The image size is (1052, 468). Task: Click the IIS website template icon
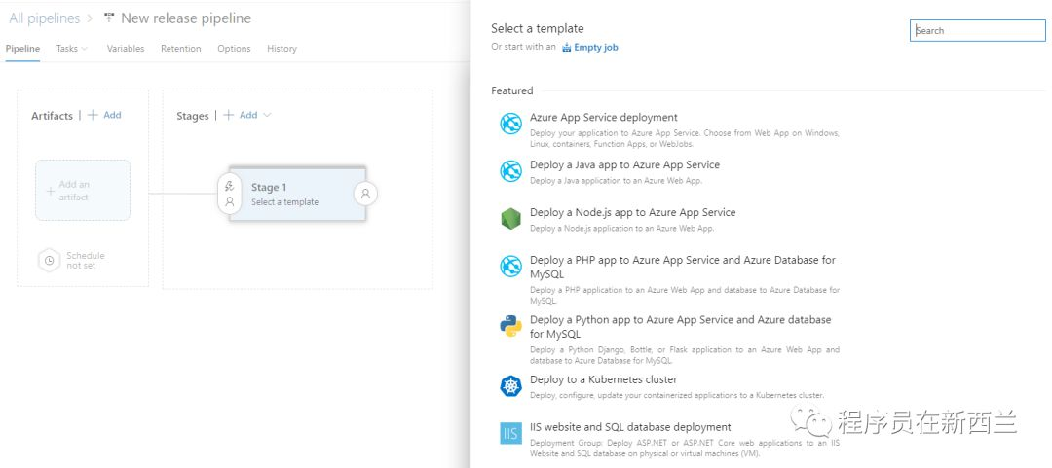pos(510,433)
